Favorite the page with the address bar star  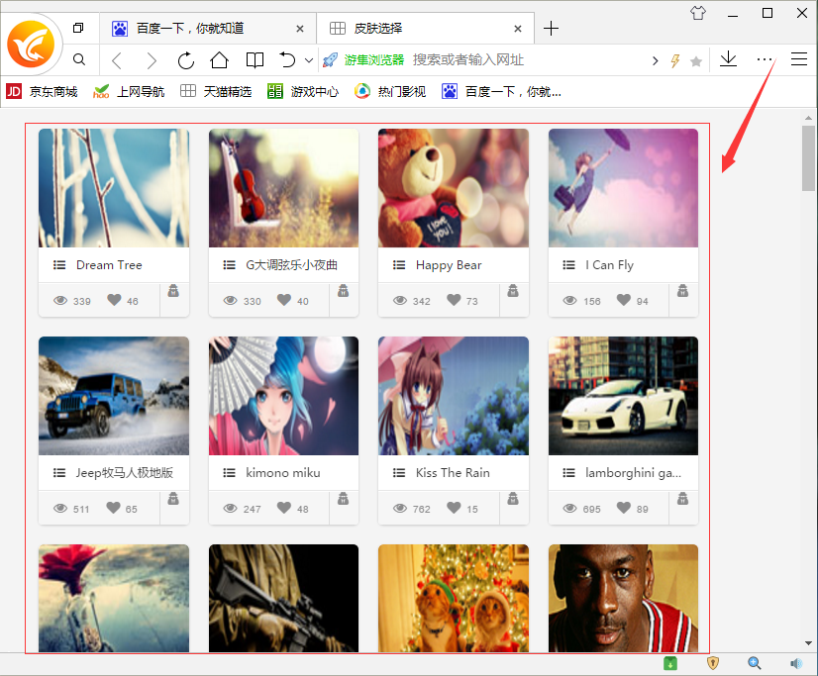click(696, 60)
